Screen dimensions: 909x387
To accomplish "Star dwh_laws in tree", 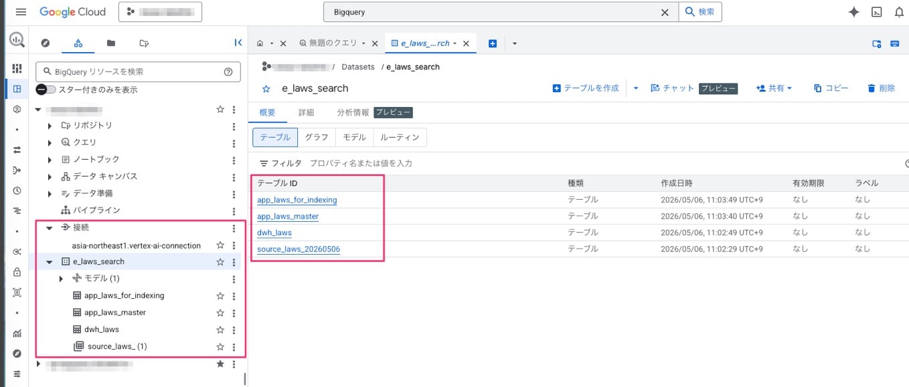I will pos(220,330).
